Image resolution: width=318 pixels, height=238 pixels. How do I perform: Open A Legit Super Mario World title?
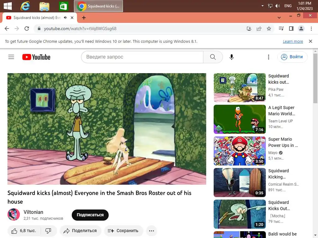[x=282, y=111]
